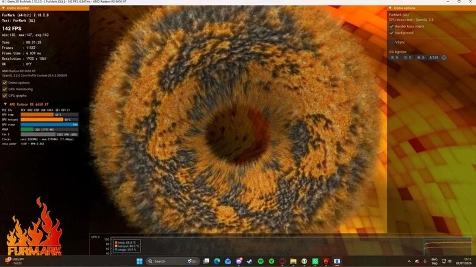This screenshot has height=267, width=476.
Task: Click the Time 00:01:20 row
Action: click(21, 43)
